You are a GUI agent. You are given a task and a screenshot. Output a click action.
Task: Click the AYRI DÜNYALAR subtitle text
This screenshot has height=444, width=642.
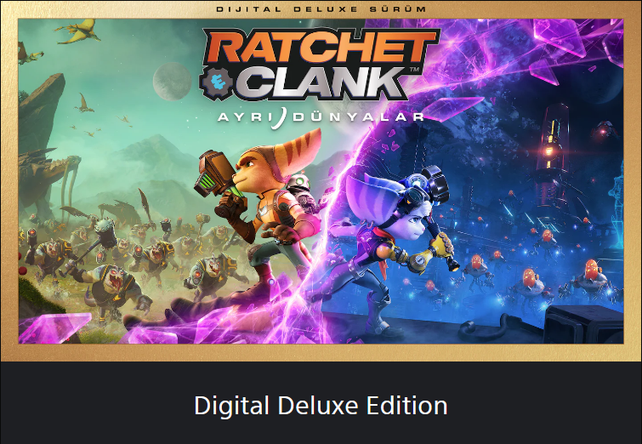[x=321, y=117]
